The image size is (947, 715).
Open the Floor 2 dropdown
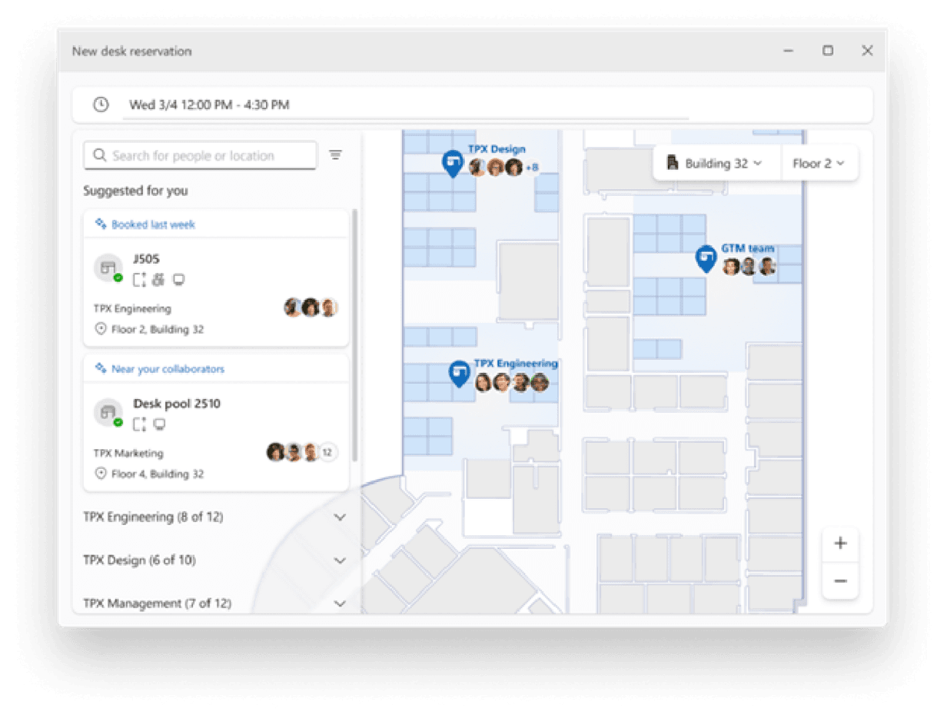pyautogui.click(x=818, y=163)
